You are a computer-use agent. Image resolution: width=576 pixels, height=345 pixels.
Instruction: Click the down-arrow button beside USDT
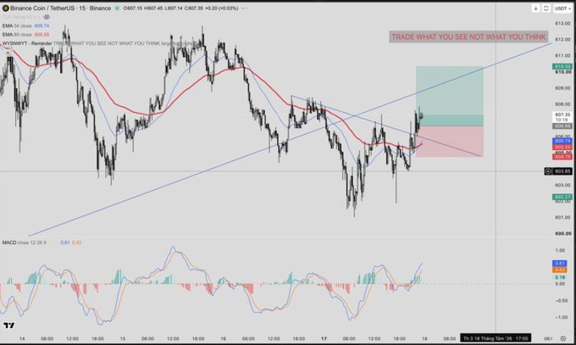(x=535, y=8)
